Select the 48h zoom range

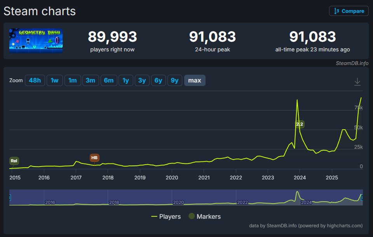pos(35,80)
